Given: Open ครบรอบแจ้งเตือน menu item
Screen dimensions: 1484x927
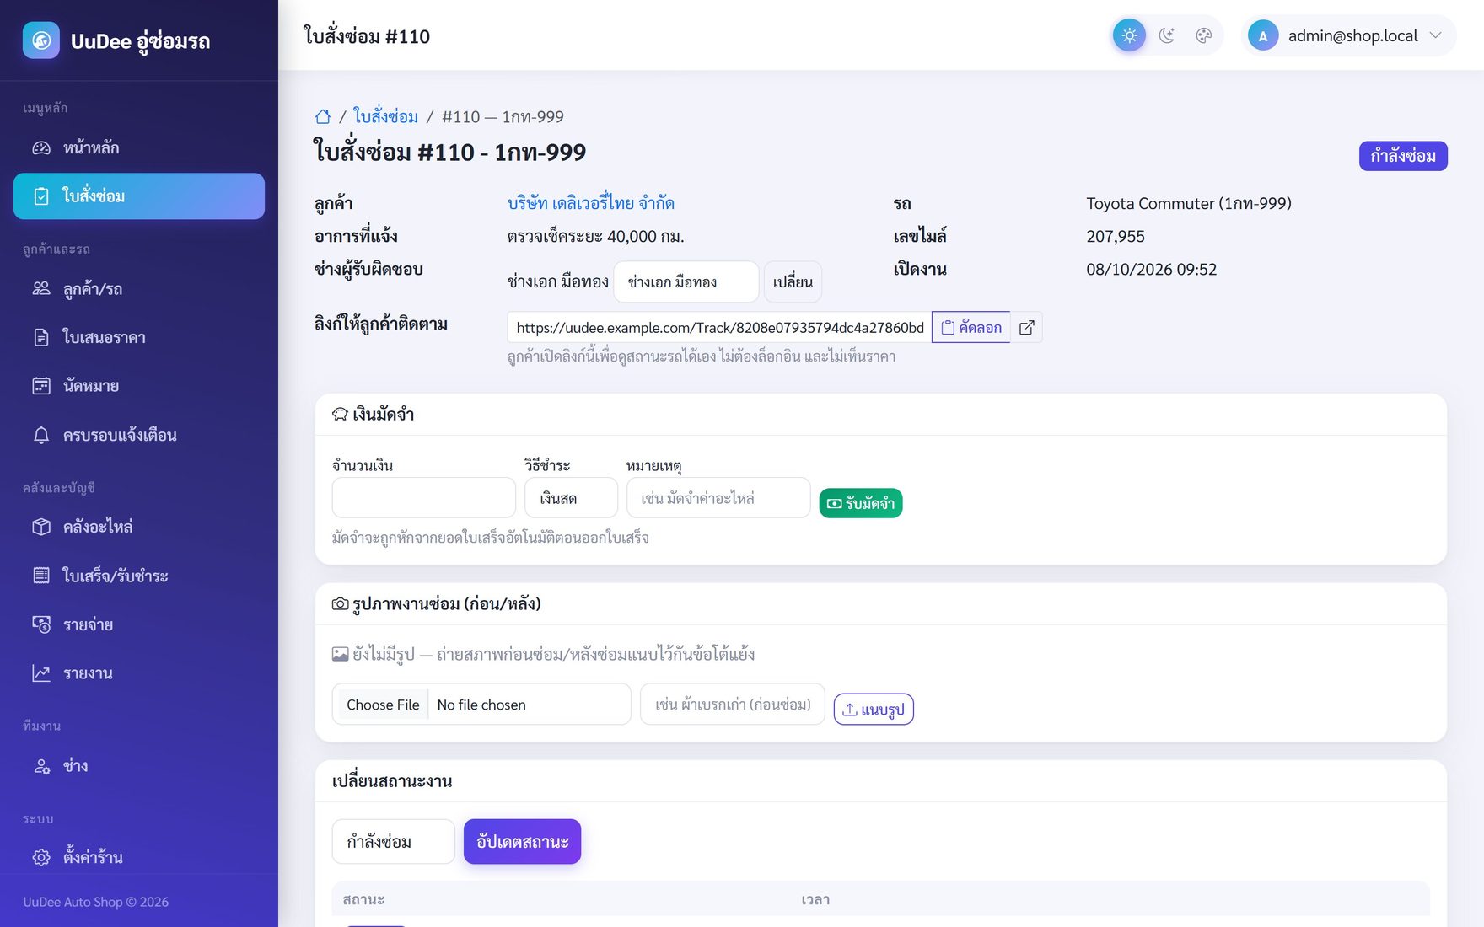Looking at the screenshot, I should coord(139,436).
